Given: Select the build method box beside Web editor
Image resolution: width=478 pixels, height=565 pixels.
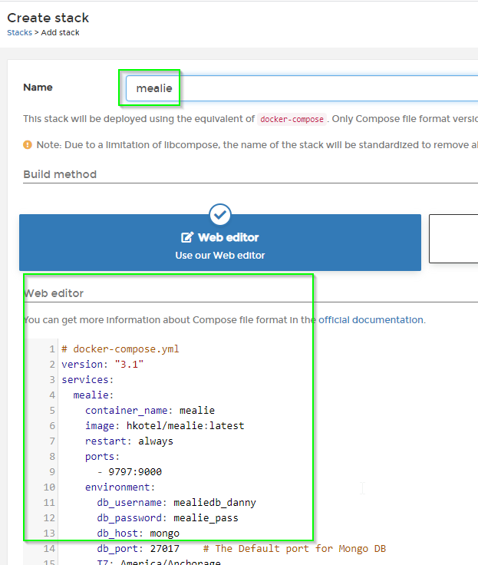Looking at the screenshot, I should click(x=453, y=239).
